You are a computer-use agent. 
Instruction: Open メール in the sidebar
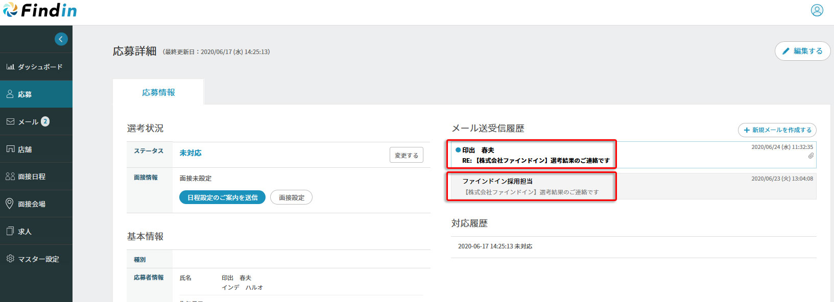28,122
